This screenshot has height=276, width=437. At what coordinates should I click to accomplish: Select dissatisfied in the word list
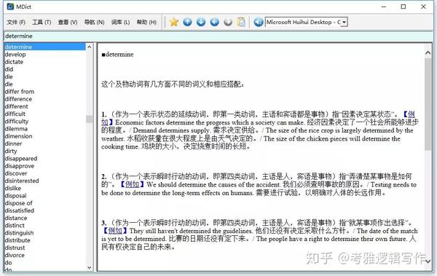coord(20,210)
